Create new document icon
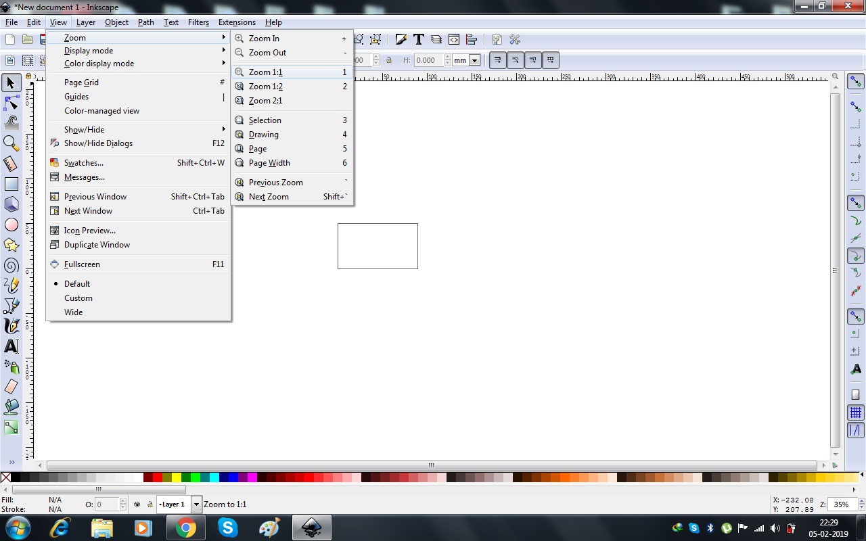This screenshot has height=541, width=866. click(10, 40)
